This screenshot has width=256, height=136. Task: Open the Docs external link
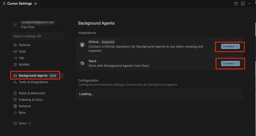click(22, 123)
